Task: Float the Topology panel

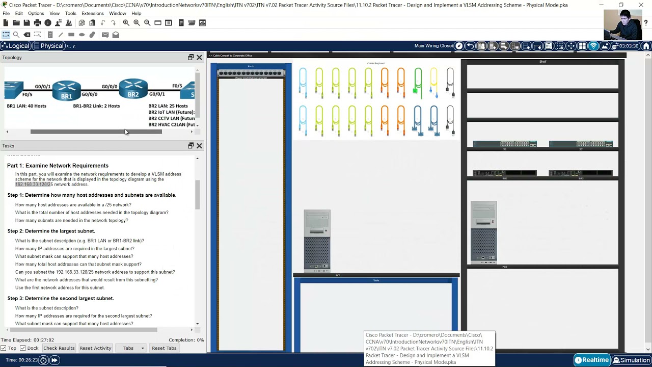Action: click(x=191, y=58)
